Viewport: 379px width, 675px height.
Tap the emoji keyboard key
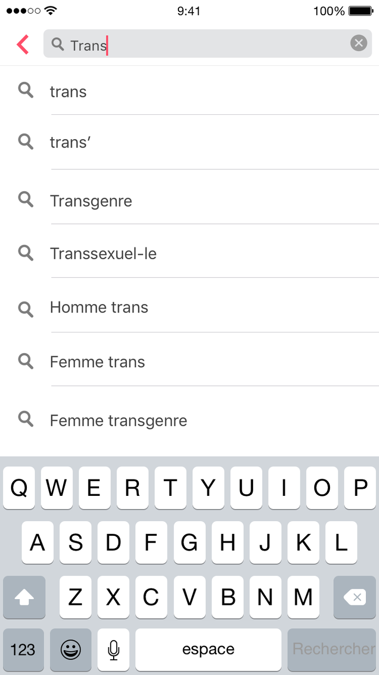[71, 650]
